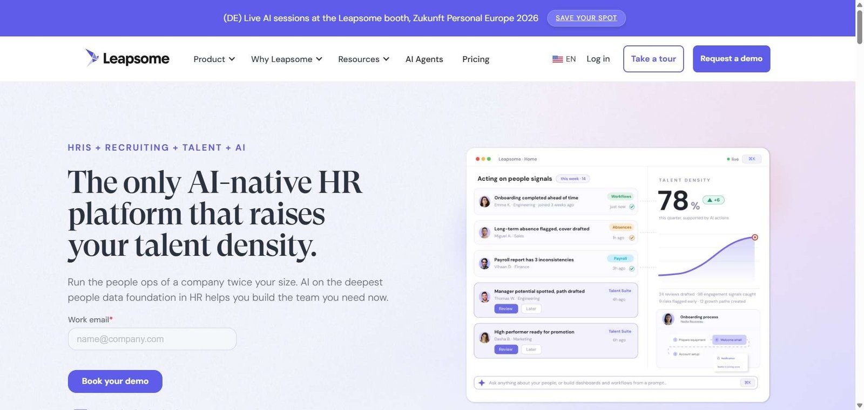Click 'Onboarding completed ahead of time' title
Screen dimensions: 864x410
tap(536, 198)
